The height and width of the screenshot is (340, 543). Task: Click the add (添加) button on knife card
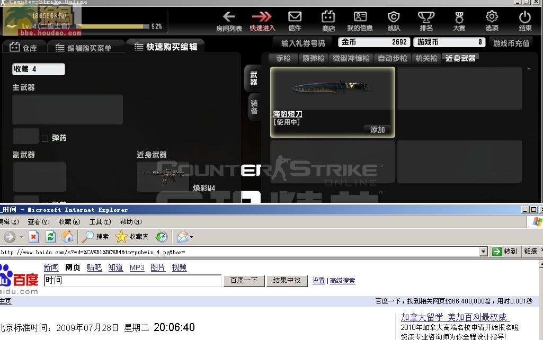click(377, 130)
